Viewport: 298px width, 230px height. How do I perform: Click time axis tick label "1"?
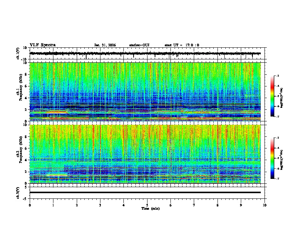(x=53, y=205)
